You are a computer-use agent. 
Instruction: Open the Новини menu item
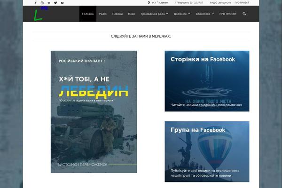[117, 14]
